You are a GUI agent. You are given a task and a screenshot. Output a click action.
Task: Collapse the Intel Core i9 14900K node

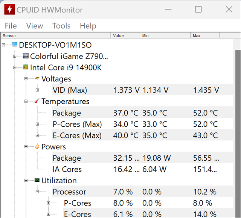15,68
